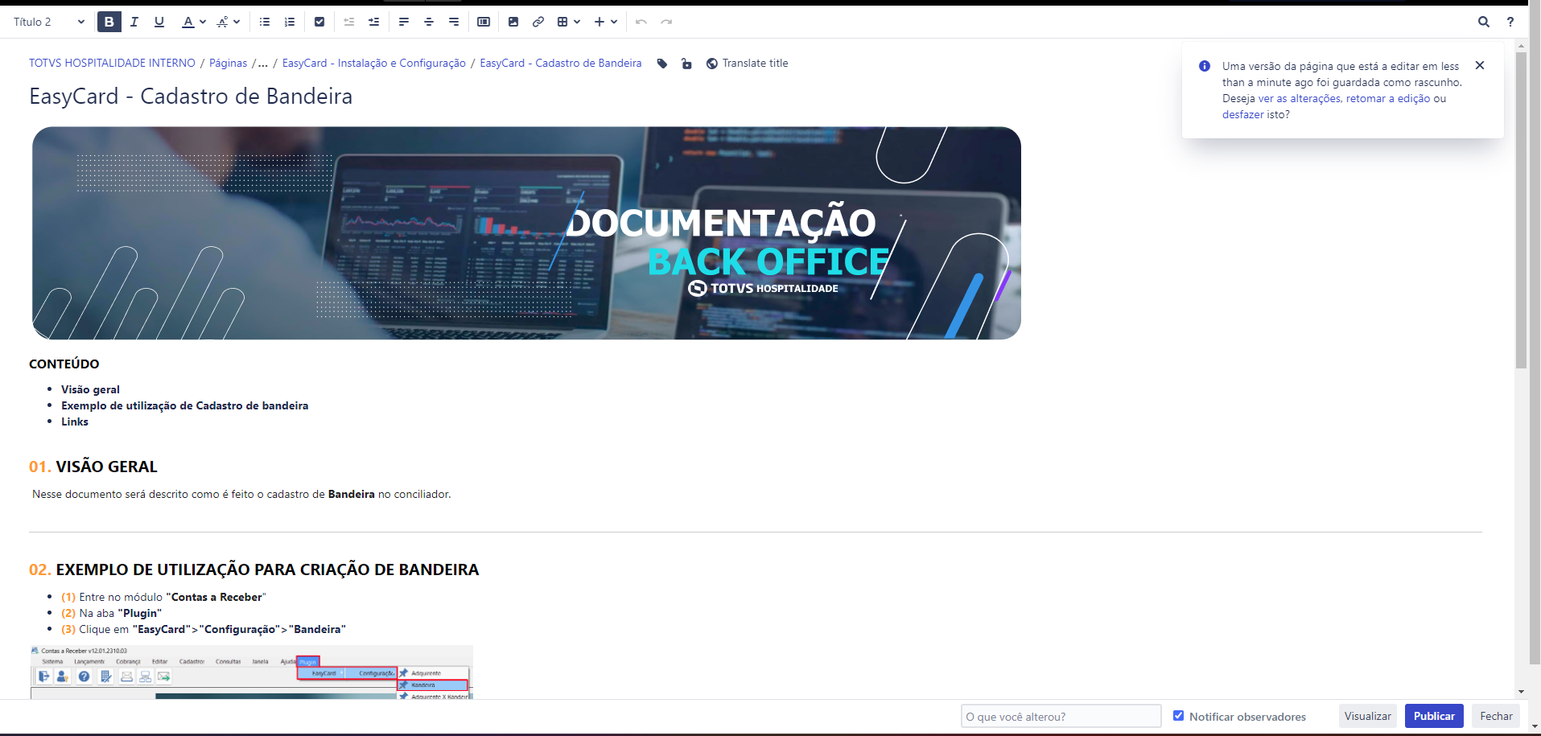The height and width of the screenshot is (736, 1541).
Task: Click the insert table icon
Action: pyautogui.click(x=562, y=22)
